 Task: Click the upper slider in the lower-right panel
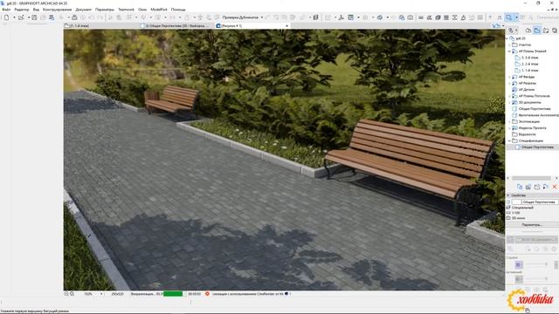click(537, 264)
